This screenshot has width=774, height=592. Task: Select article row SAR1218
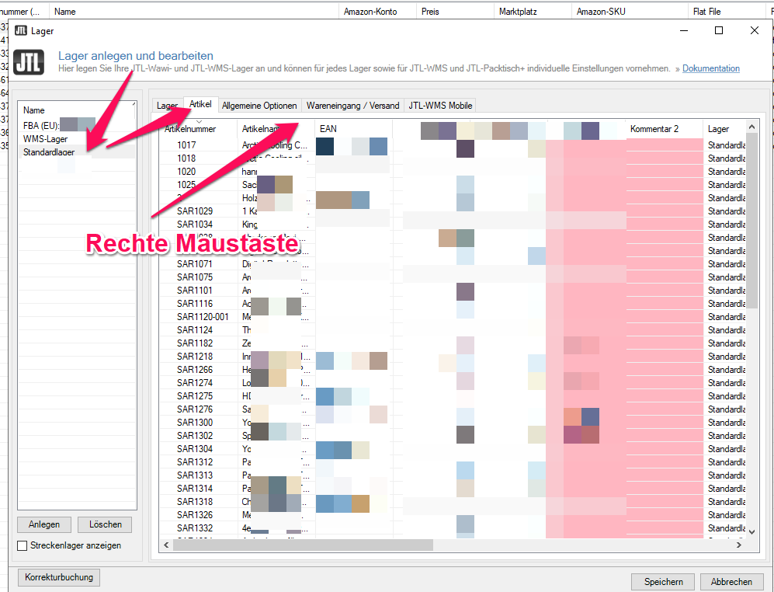click(452, 357)
